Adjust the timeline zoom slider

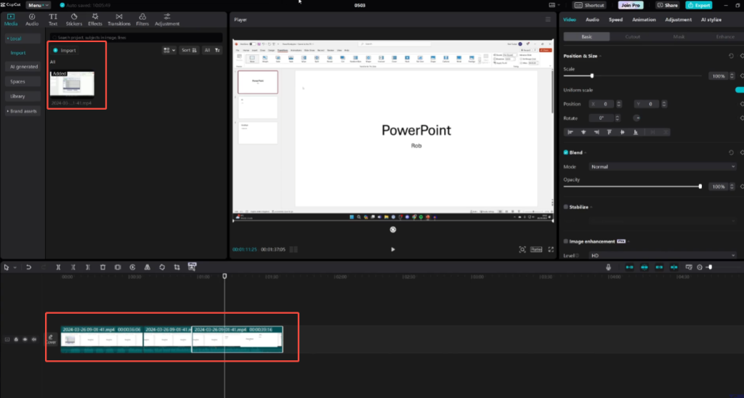(709, 267)
